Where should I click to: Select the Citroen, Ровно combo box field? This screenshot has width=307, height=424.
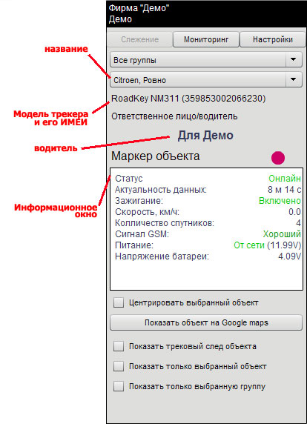[x=206, y=80]
